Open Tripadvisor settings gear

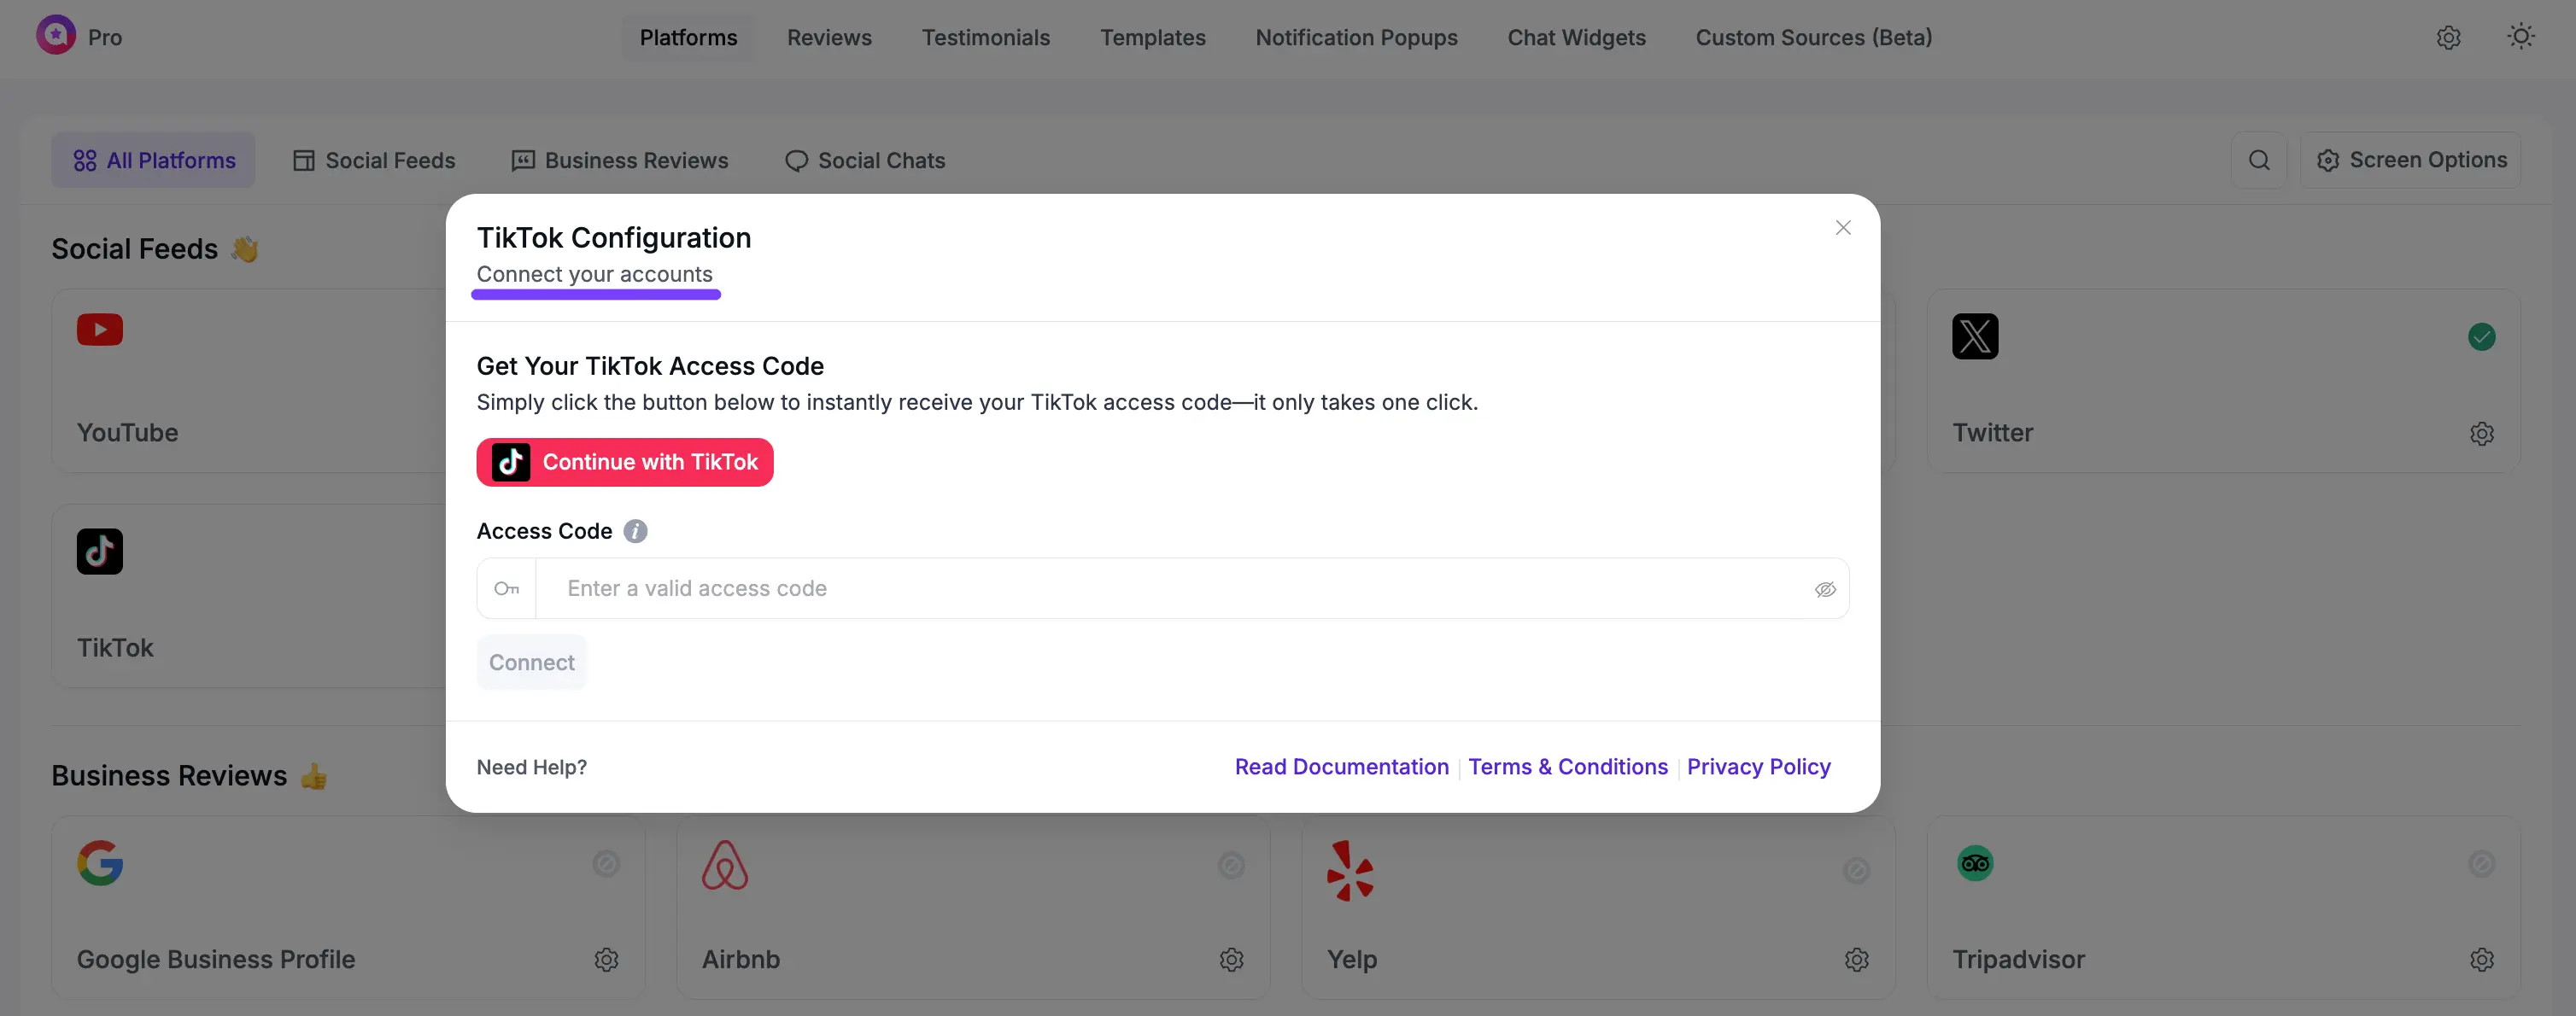click(2483, 959)
